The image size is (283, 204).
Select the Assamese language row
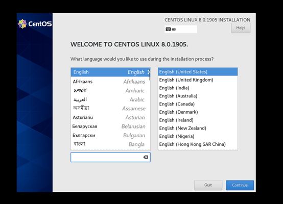point(110,108)
